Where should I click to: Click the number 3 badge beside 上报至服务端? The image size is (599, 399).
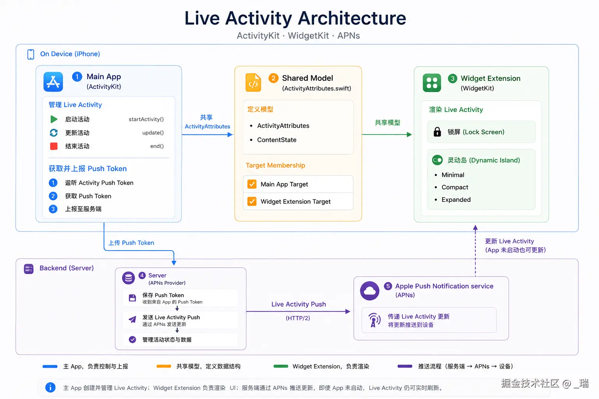[53, 209]
